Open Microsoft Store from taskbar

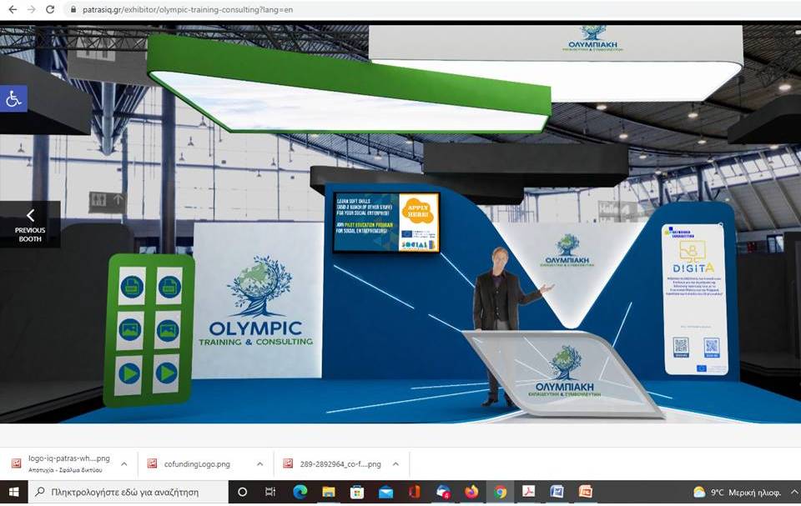pos(357,492)
